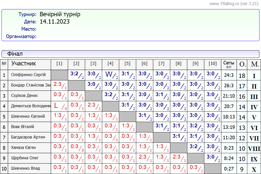Click column header [5]

click(127, 64)
